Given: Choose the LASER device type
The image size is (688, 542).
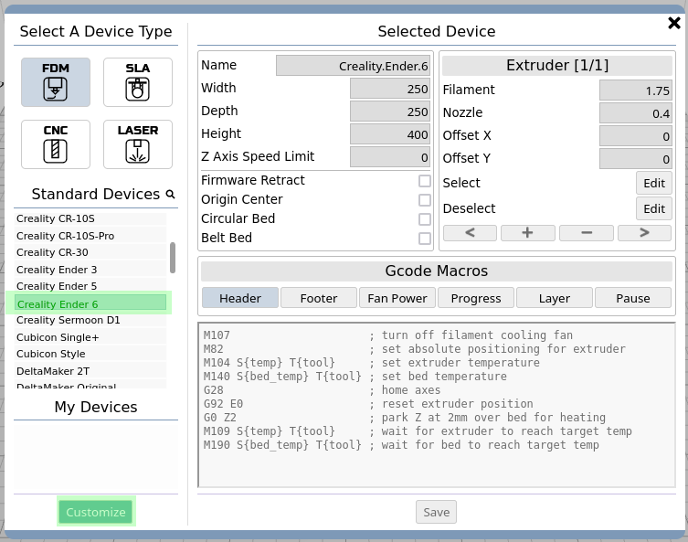Looking at the screenshot, I should [137, 144].
